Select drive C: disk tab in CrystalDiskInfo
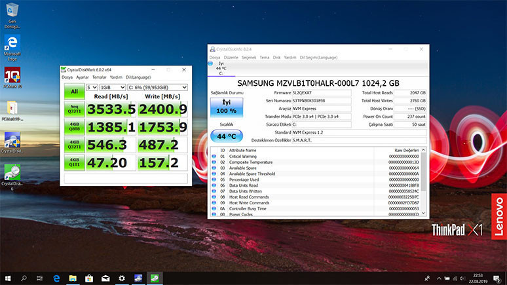 tap(221, 68)
